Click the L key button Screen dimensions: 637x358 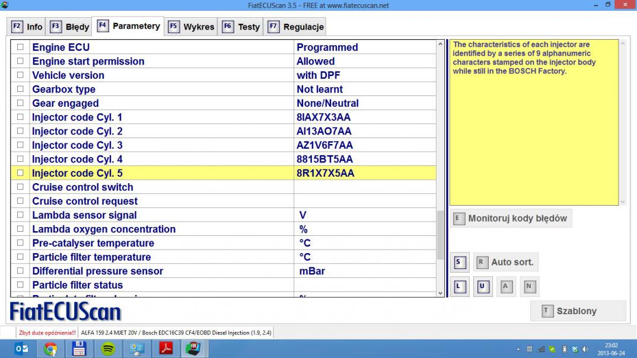coord(458,287)
